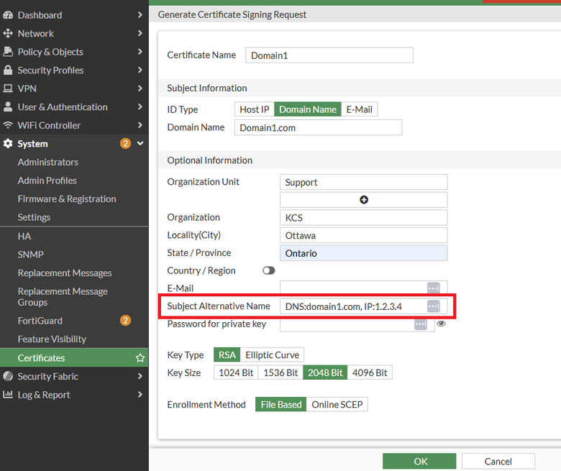Click the dots icon in the E-Mail field

click(433, 288)
